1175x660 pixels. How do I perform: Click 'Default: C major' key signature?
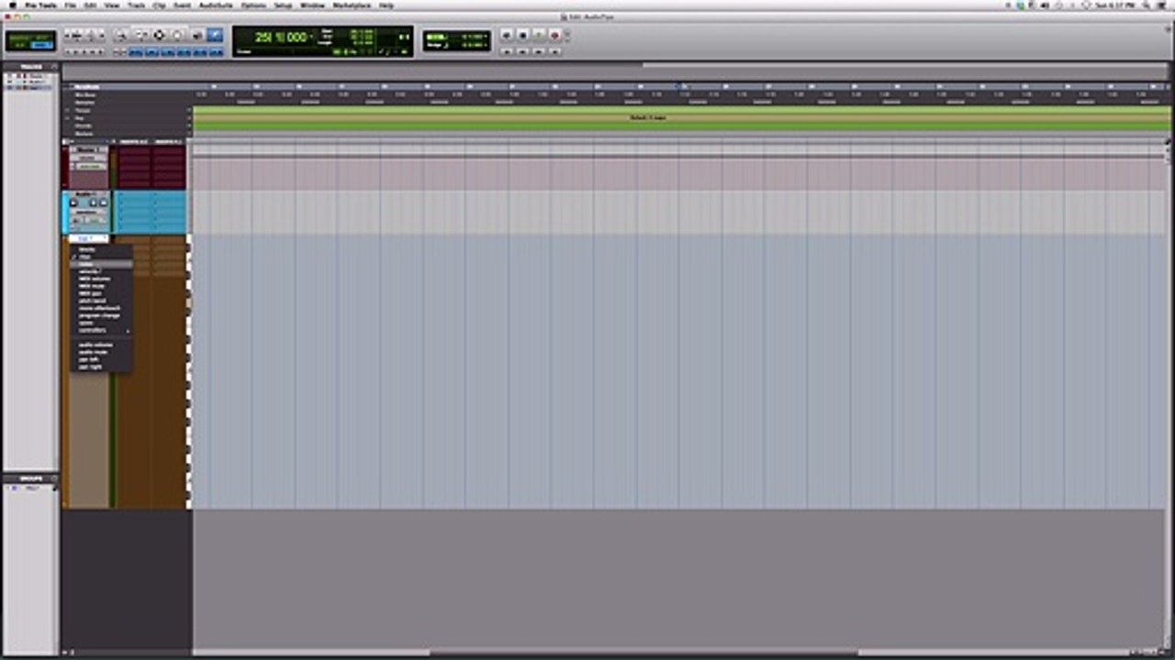[648, 118]
